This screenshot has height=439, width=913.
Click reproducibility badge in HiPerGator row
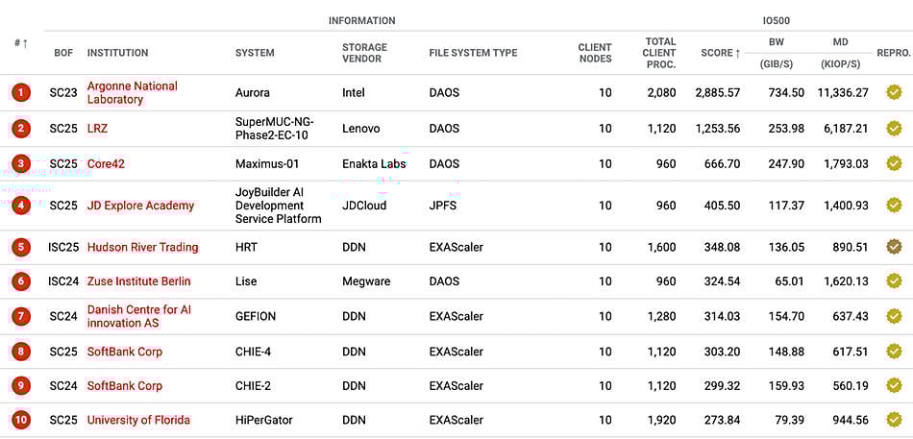coord(894,420)
